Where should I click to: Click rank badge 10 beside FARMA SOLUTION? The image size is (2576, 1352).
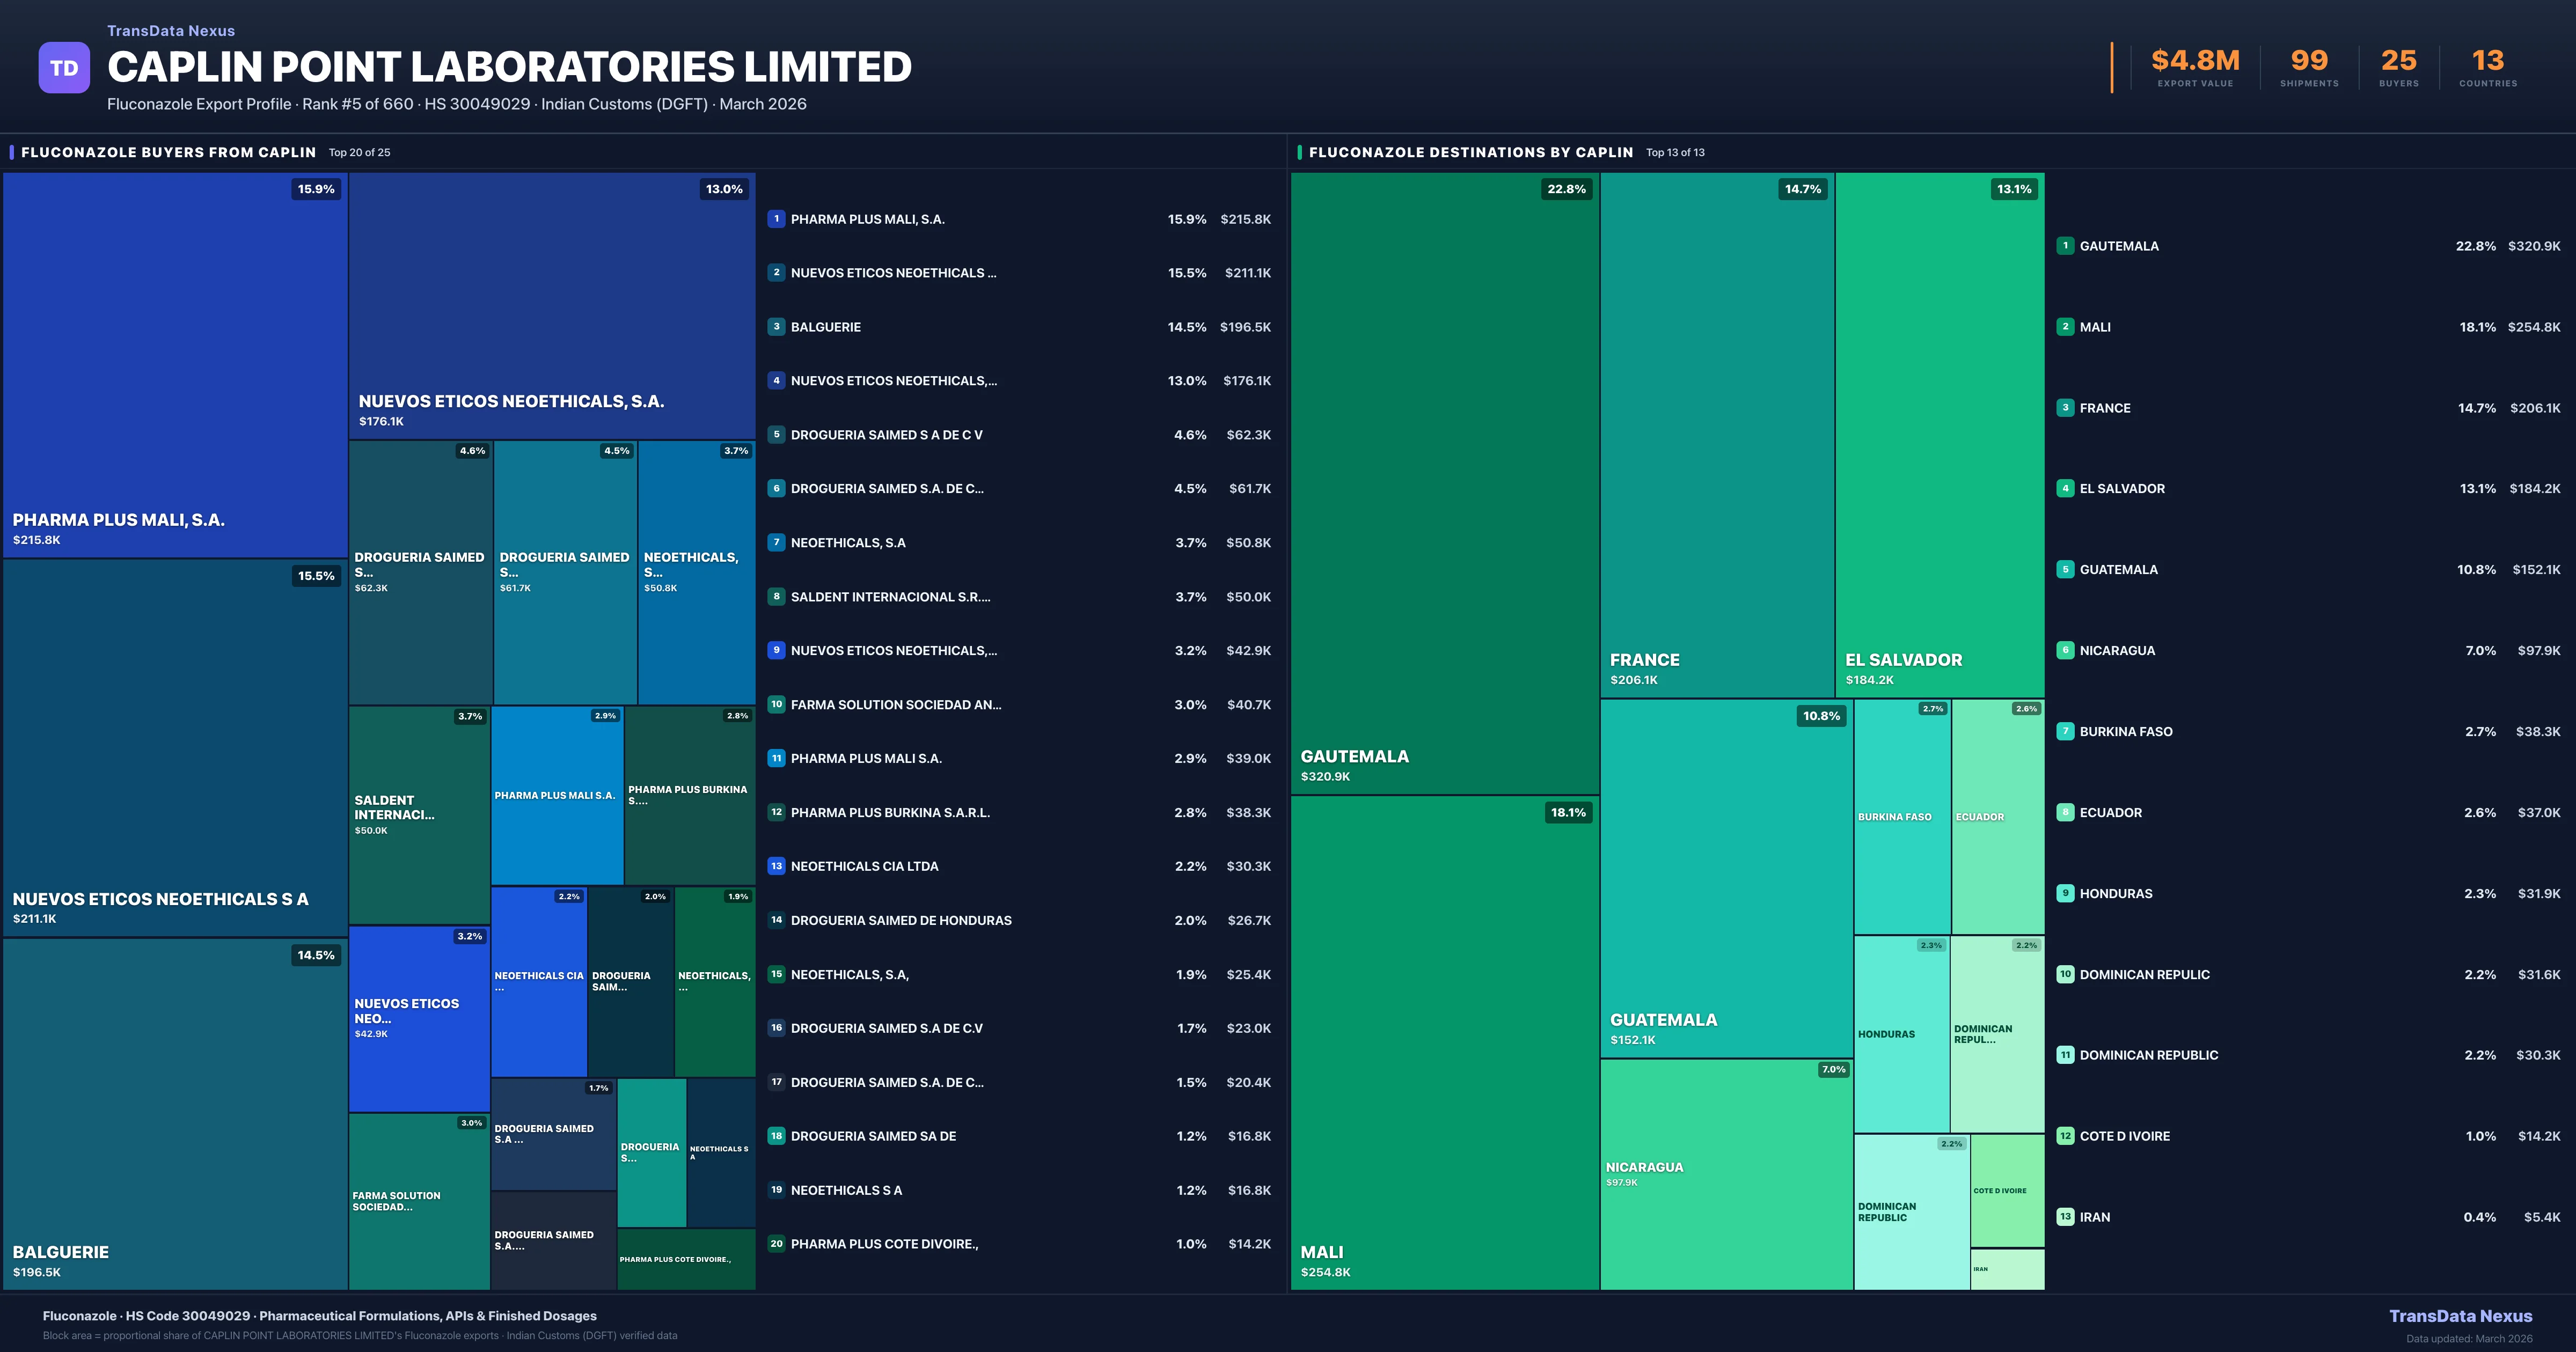point(776,704)
